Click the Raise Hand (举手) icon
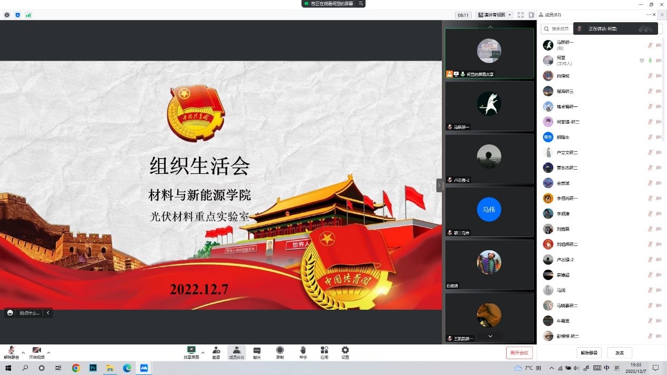Image resolution: width=667 pixels, height=375 pixels. 303,351
